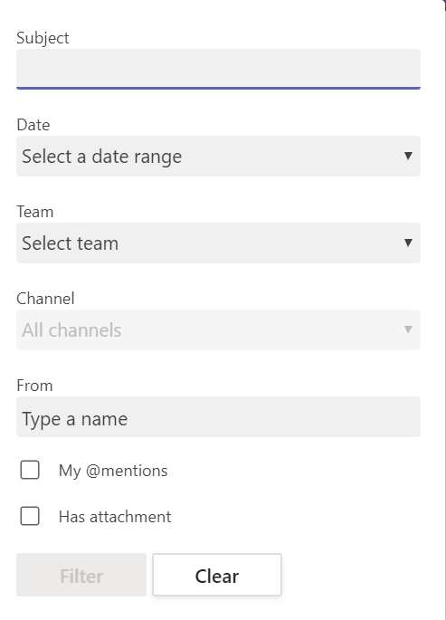The width and height of the screenshot is (446, 620).
Task: Click the arrow on the Team dropdown
Action: pos(408,243)
